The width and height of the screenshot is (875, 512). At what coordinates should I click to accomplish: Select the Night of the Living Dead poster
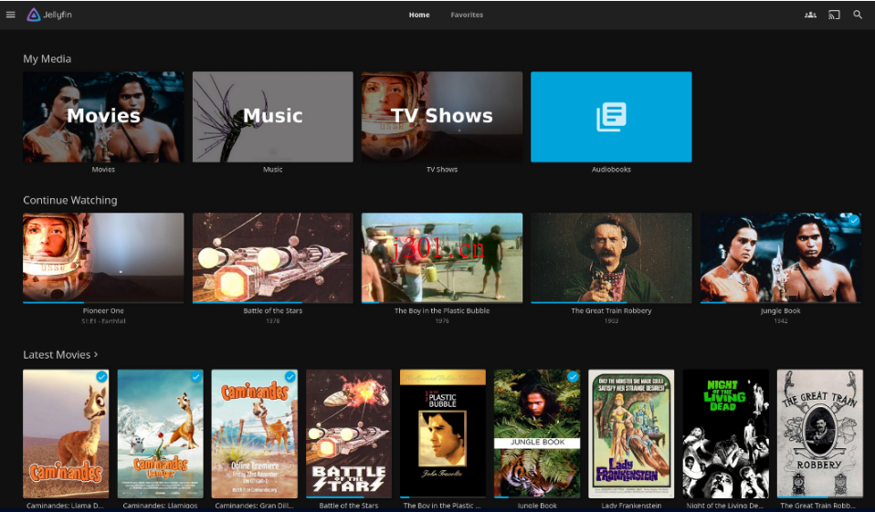pyautogui.click(x=725, y=433)
